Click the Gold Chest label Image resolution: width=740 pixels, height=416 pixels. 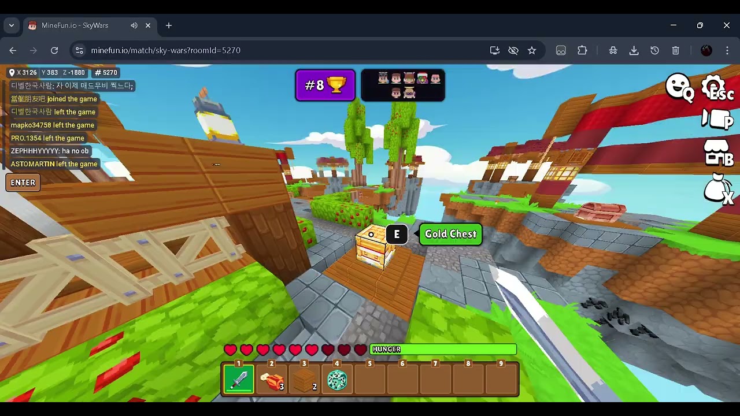pyautogui.click(x=451, y=234)
